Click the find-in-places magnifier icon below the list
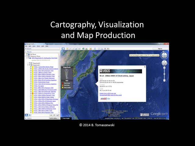The image size is (195, 146). coord(27,115)
